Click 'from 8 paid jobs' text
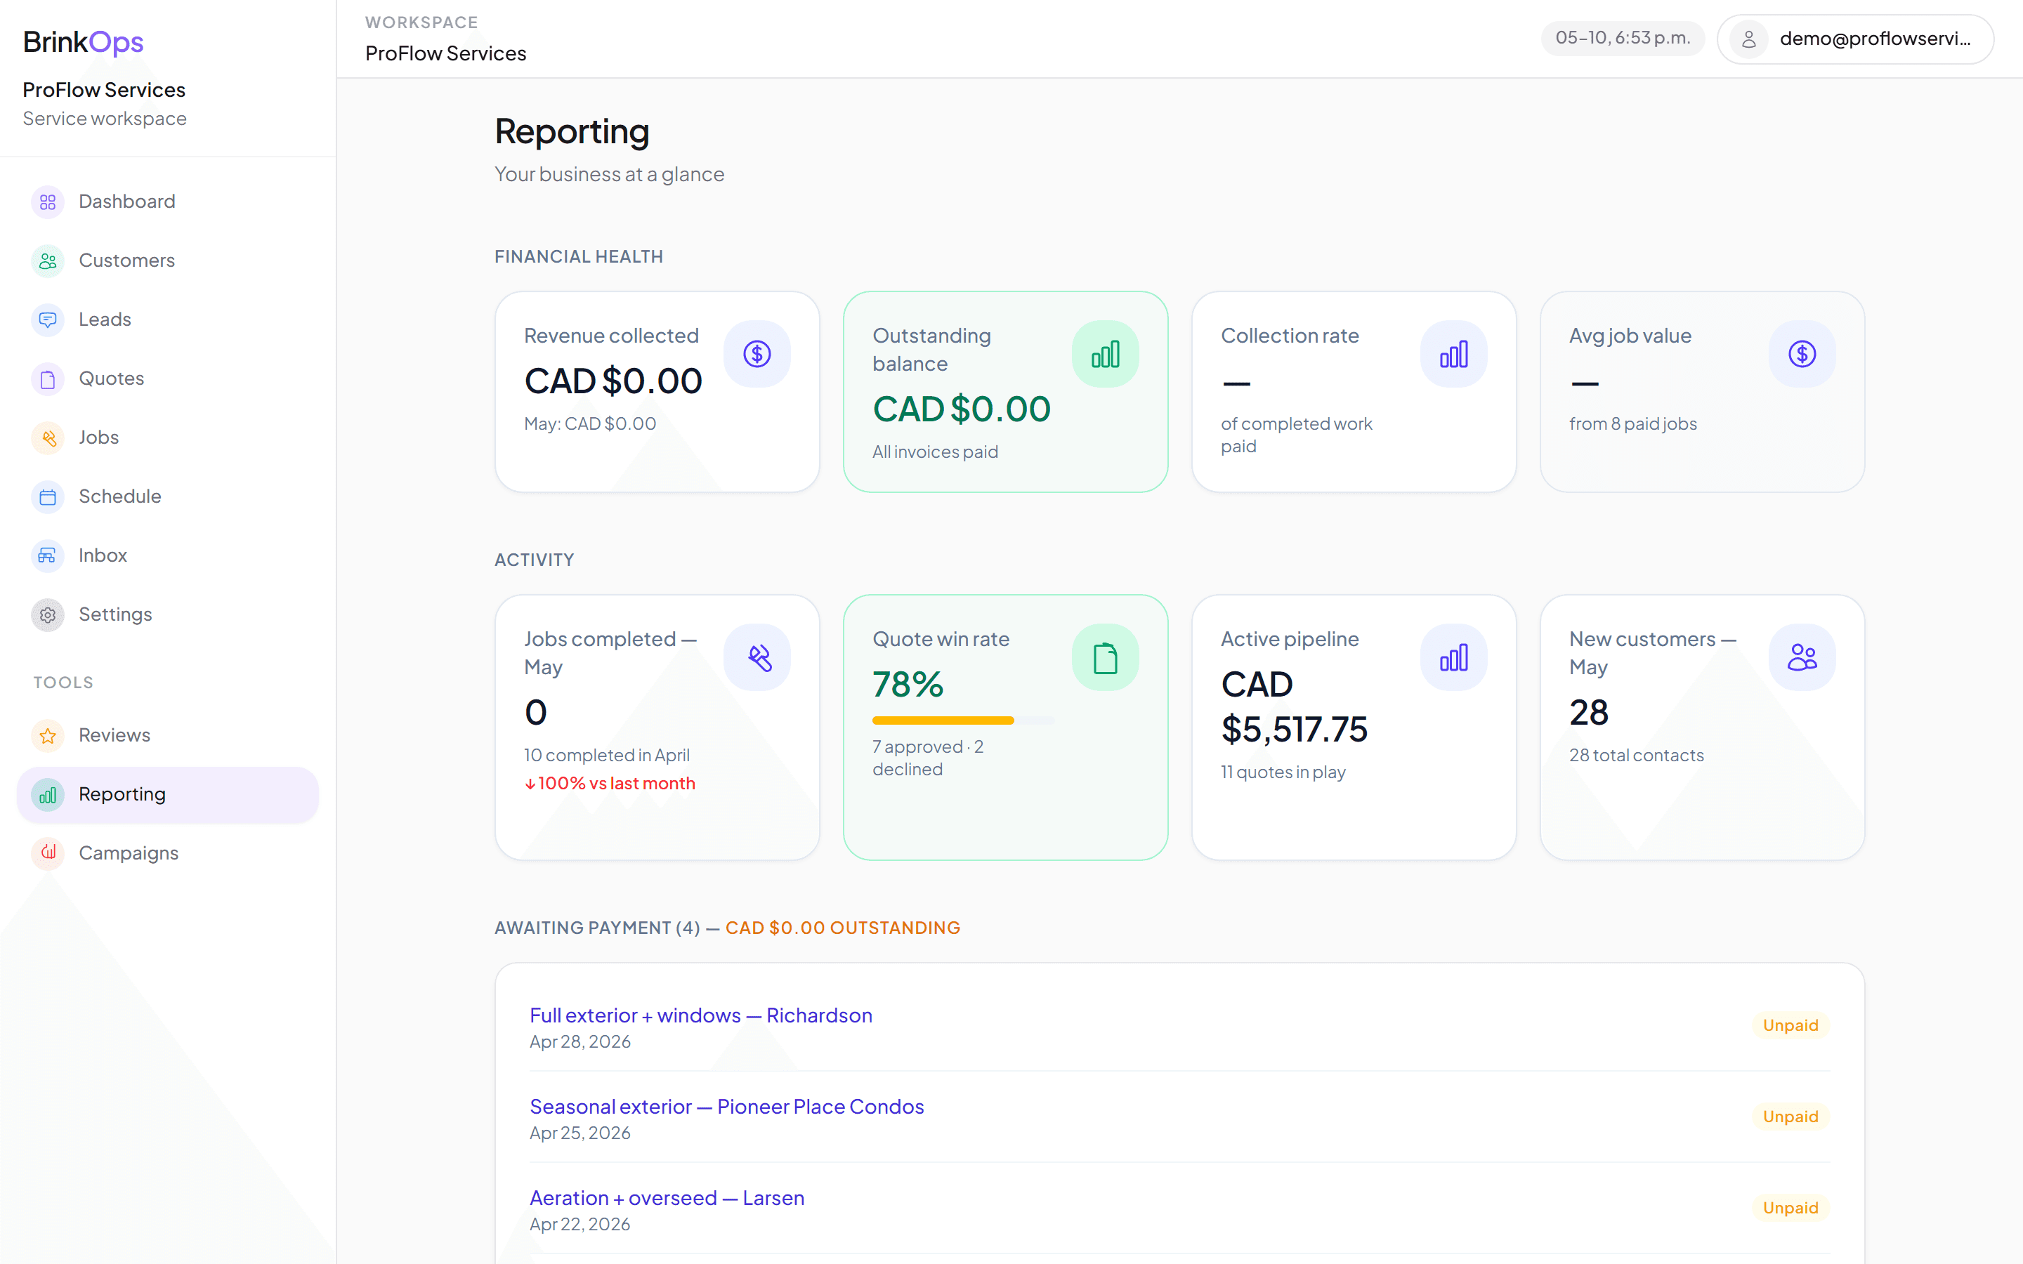Screen dimensions: 2023x1264 click(1632, 424)
